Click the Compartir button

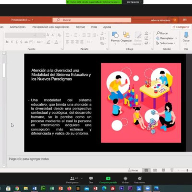coord(181,27)
